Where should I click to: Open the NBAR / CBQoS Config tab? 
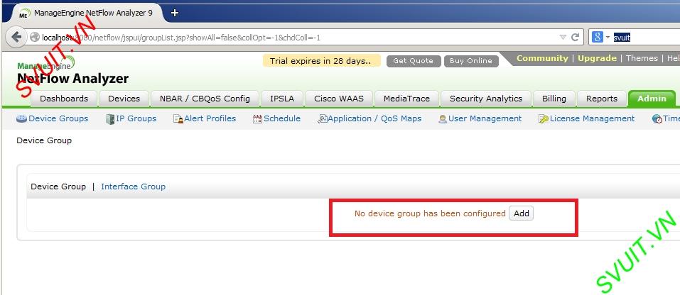[x=205, y=99]
